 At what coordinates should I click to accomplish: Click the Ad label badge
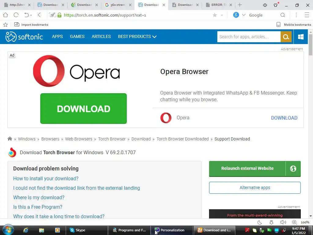pos(12,55)
